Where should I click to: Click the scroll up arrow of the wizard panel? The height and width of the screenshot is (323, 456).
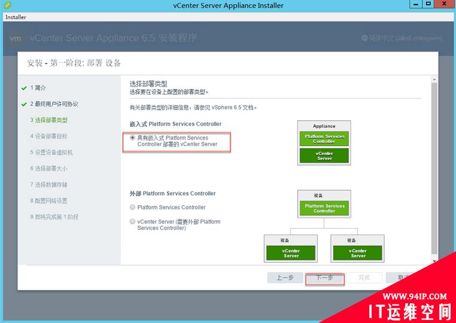[x=434, y=80]
